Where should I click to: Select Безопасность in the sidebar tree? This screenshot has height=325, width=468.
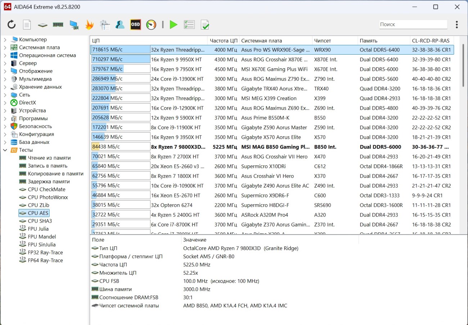35,126
